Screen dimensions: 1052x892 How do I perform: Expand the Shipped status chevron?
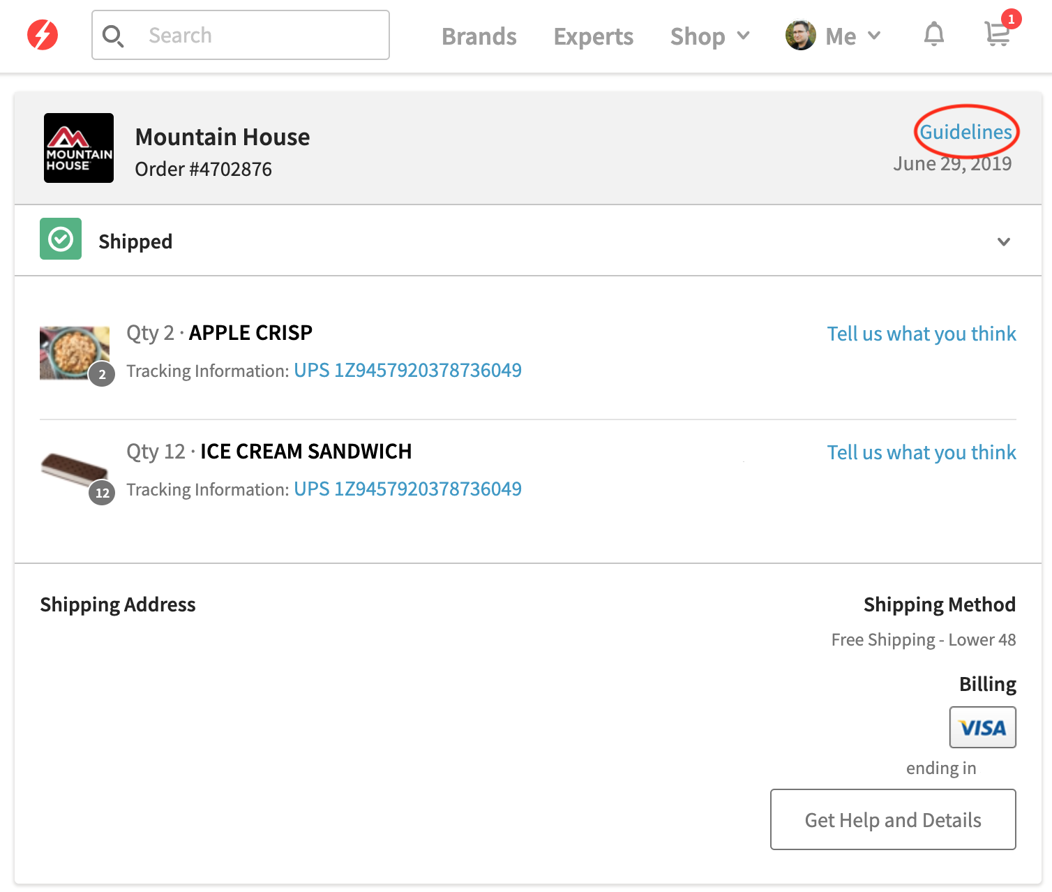[x=1004, y=241]
